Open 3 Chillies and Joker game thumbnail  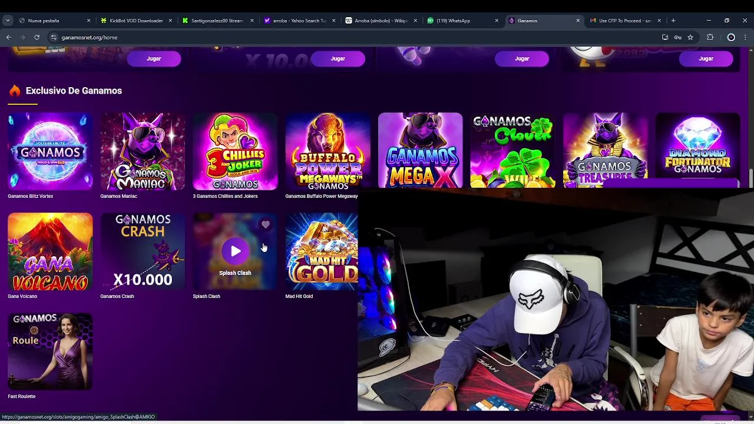(235, 151)
